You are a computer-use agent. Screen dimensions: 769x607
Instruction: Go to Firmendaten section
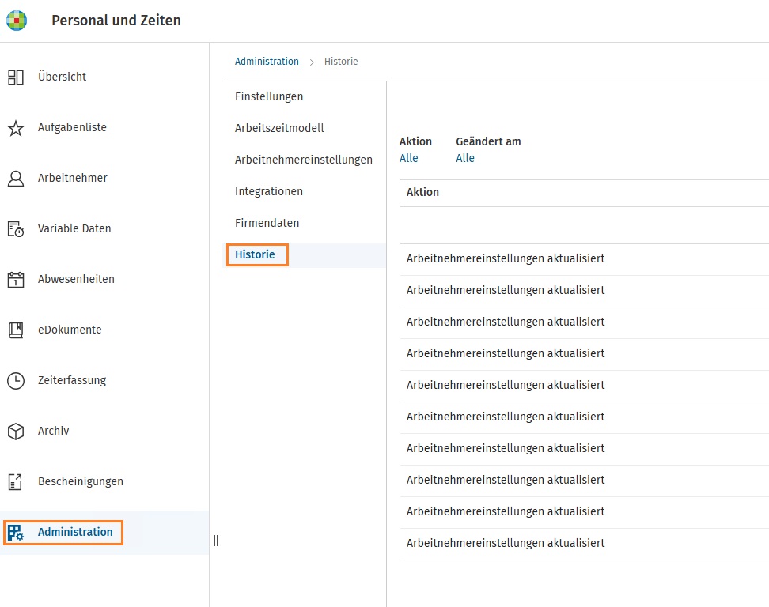[x=267, y=223]
